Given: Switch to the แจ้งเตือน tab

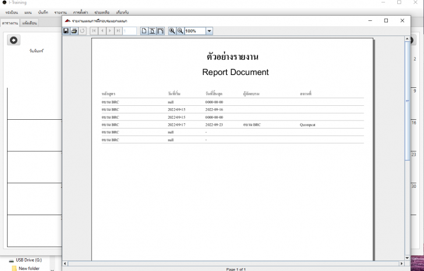Looking at the screenshot, I should 30,23.
